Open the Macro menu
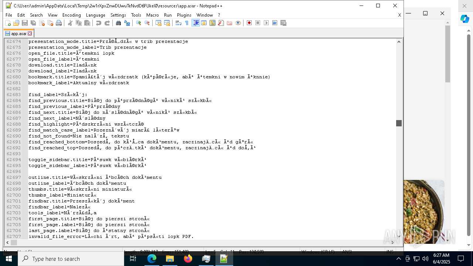The height and width of the screenshot is (266, 473). [x=153, y=15]
